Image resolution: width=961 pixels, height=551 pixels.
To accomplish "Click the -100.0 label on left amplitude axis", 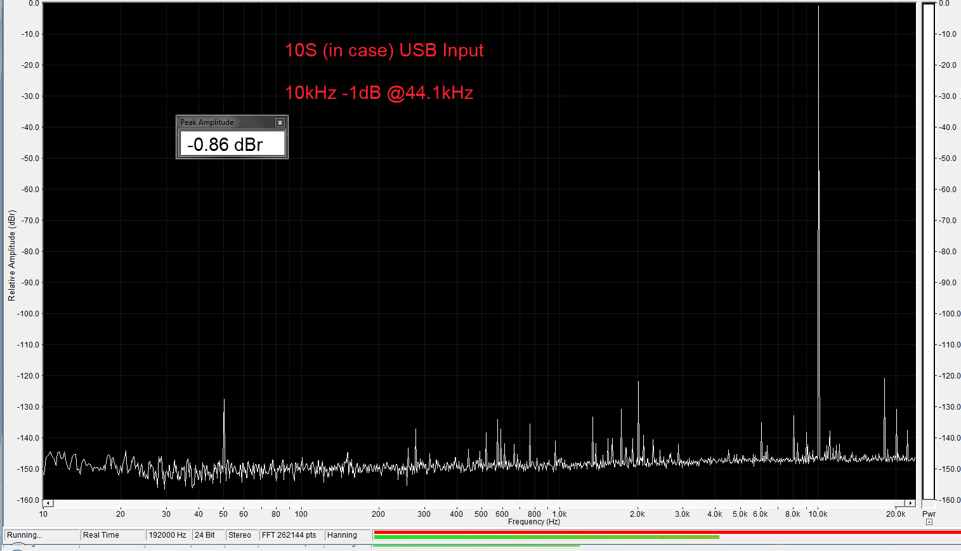I will click(x=29, y=314).
